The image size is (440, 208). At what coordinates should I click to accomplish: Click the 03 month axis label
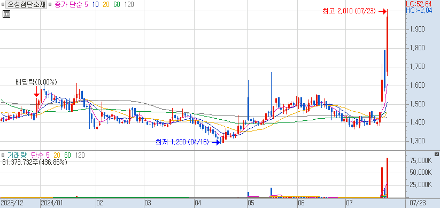(148, 203)
